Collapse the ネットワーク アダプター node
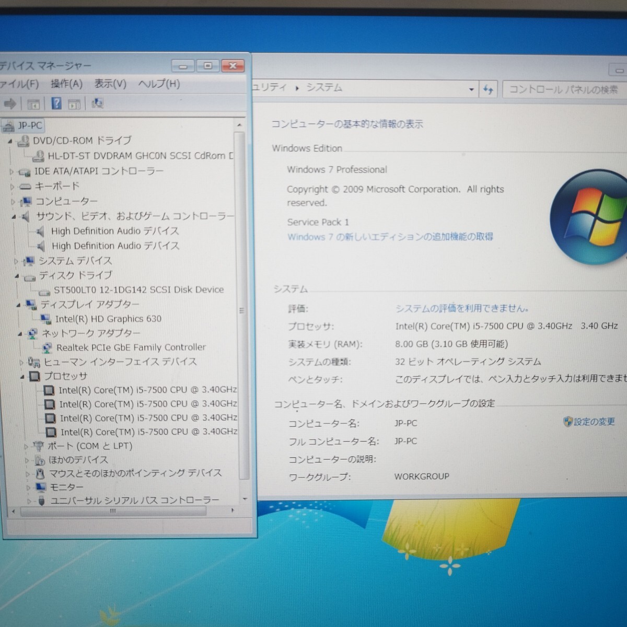 pos(20,333)
